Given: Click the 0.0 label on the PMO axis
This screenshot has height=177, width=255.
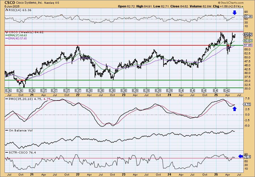Looking at the screenshot, I should click(247, 115).
